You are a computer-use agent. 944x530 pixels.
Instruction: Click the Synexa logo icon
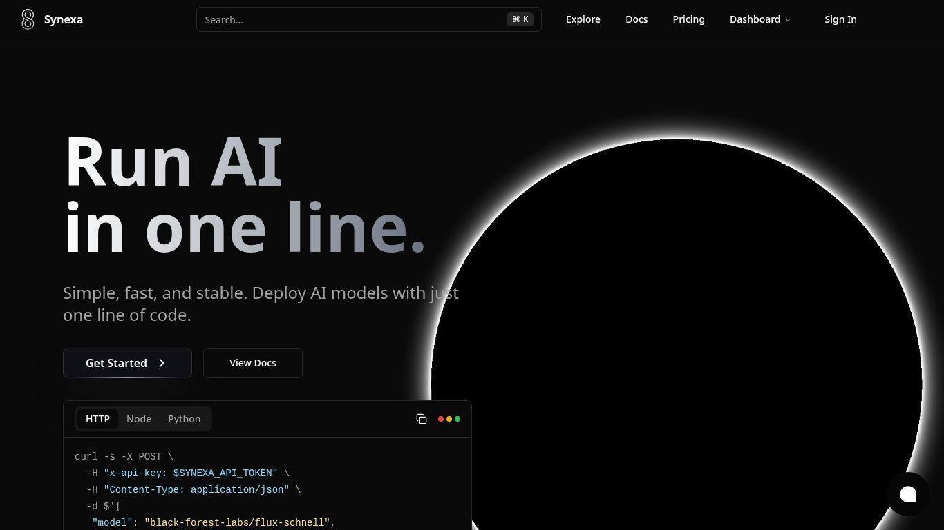coord(28,19)
